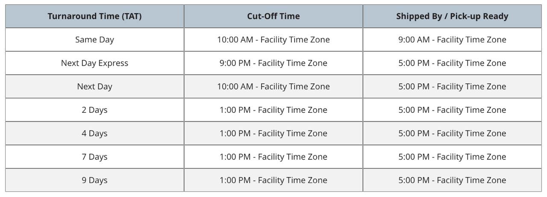
Task: Click the 9:00 AM shipped-by cell
Action: point(452,40)
